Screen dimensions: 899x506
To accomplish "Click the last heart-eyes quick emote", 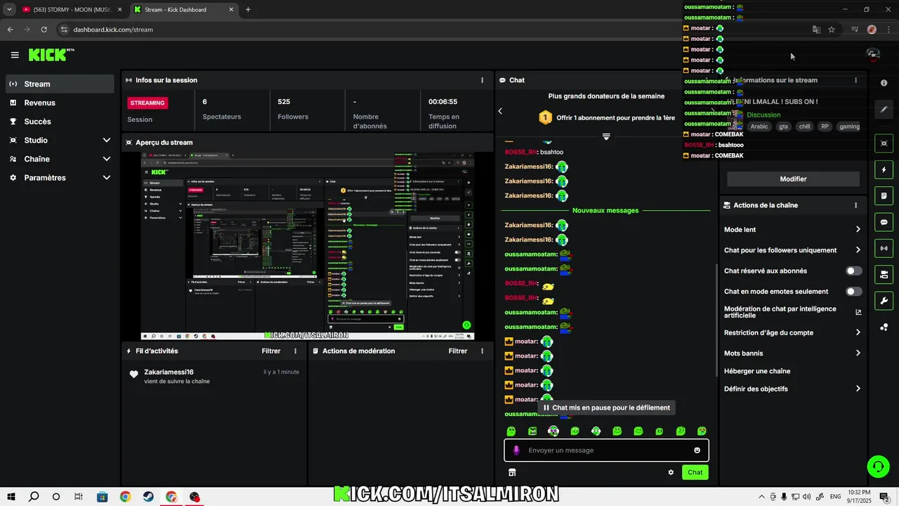I will pyautogui.click(x=702, y=431).
